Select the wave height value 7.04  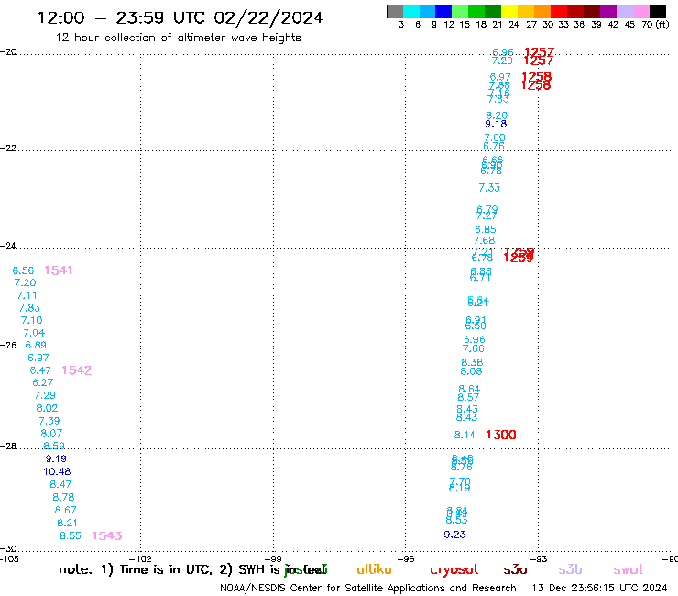[x=34, y=333]
